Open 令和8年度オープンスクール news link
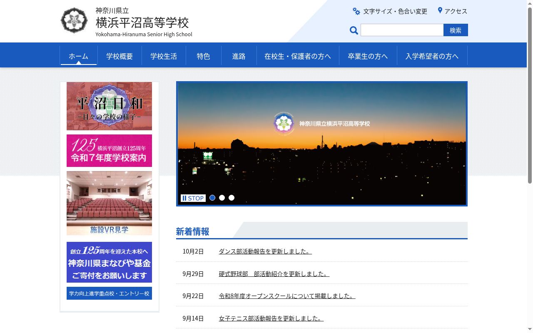The width and height of the screenshot is (533, 333). click(x=287, y=296)
